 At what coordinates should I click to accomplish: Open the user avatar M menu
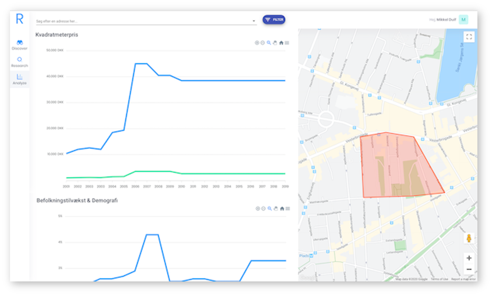pyautogui.click(x=463, y=20)
